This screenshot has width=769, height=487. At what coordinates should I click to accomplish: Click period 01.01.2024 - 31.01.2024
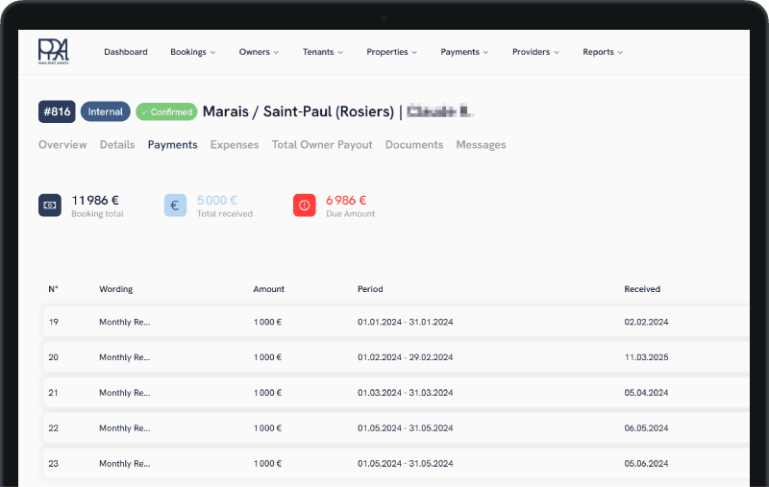[405, 322]
